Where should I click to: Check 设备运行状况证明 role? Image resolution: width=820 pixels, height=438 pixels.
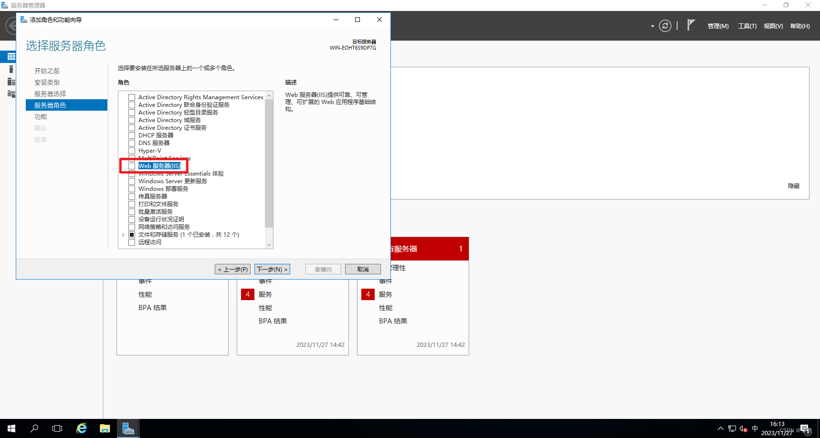point(132,219)
